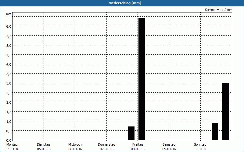Screen dimensions: 244x152
Task: Click the Summe = 11,0 mm label
Action: (x=218, y=10)
